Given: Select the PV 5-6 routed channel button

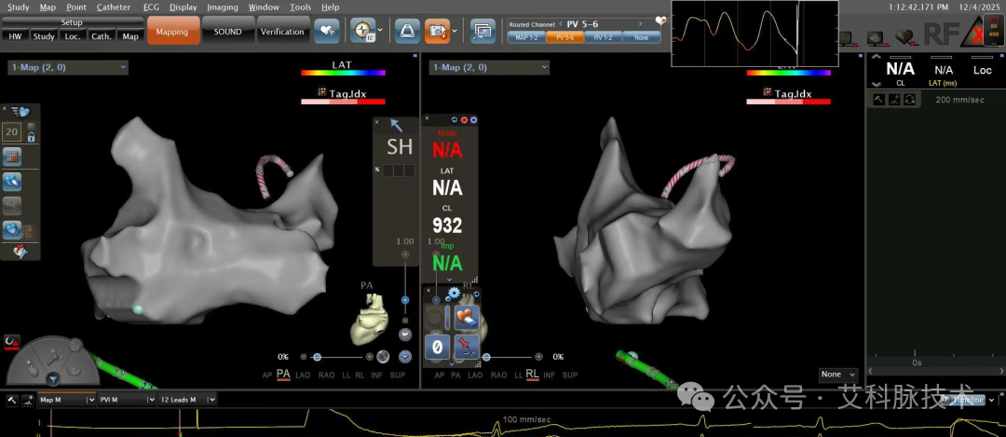Looking at the screenshot, I should [x=564, y=38].
